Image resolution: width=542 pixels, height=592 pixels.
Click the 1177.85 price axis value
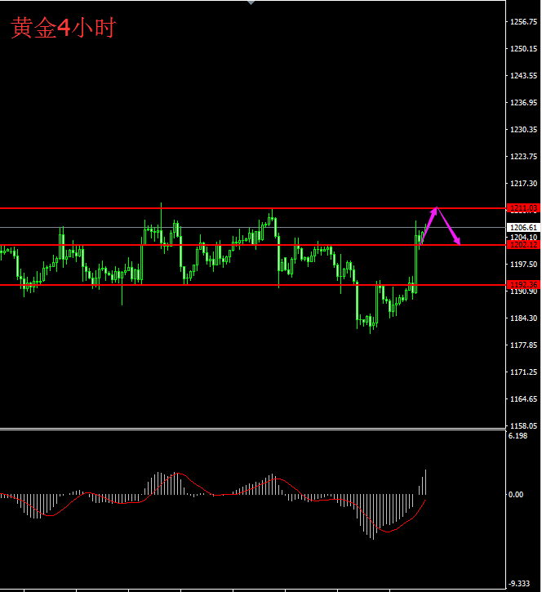pos(523,345)
